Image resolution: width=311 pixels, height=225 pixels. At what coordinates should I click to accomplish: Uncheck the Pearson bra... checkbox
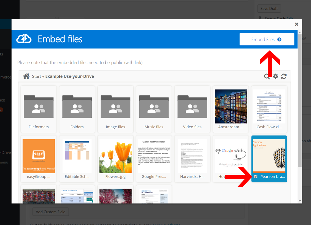[256, 176]
